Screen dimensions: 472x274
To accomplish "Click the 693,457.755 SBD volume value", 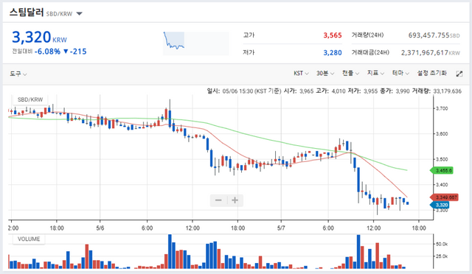I will (x=434, y=35).
